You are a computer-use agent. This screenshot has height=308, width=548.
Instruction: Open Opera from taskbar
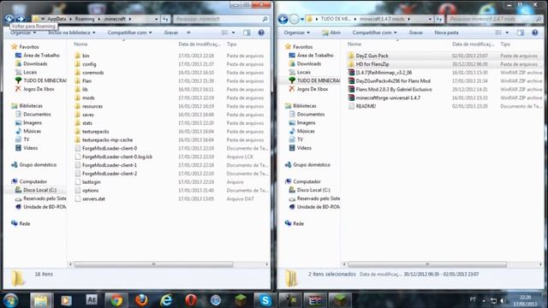point(191,300)
